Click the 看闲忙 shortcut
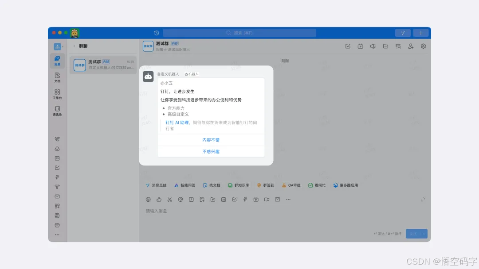The height and width of the screenshot is (269, 479). [x=317, y=185]
